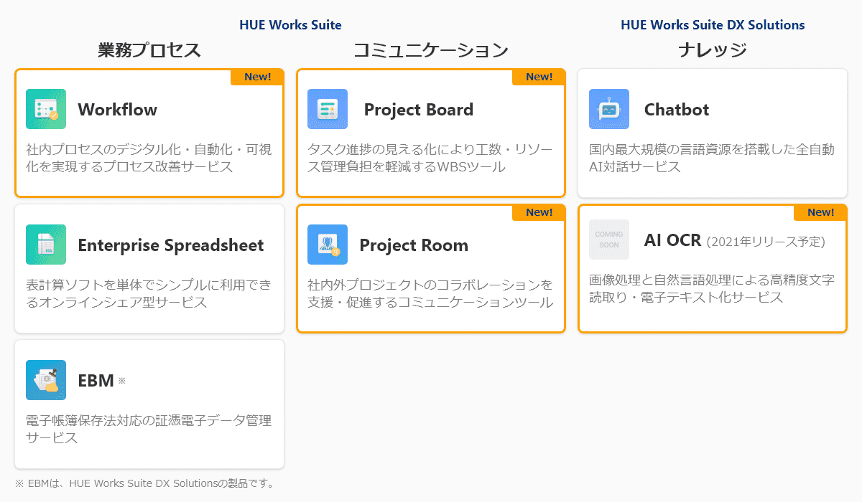
Task: Click Chatbot description 国内最大規模の言語資源 text
Action: click(x=712, y=158)
